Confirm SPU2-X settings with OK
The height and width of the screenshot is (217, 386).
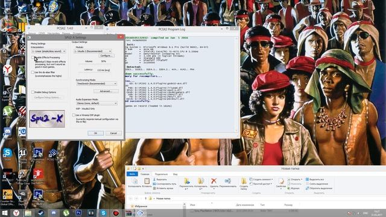95,133
